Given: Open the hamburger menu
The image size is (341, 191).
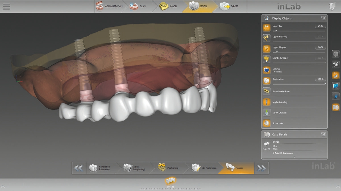Looking at the screenshot, I should [6, 6].
